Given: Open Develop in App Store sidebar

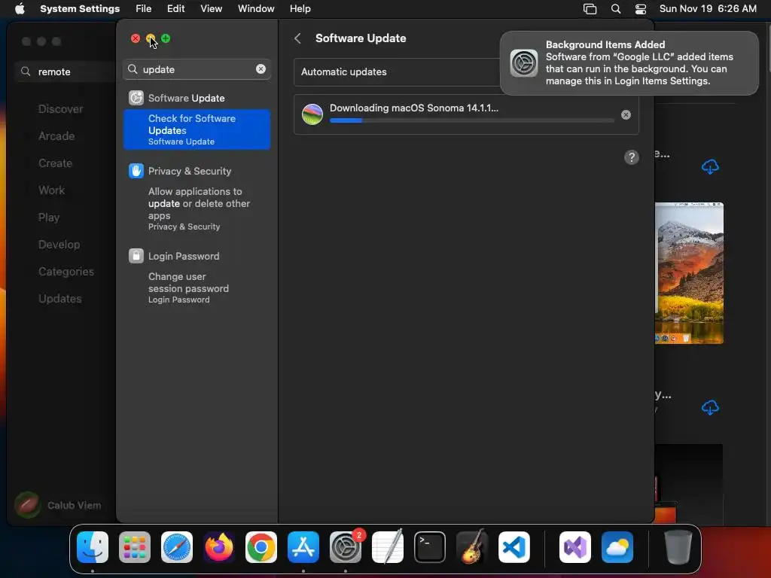Looking at the screenshot, I should (59, 245).
